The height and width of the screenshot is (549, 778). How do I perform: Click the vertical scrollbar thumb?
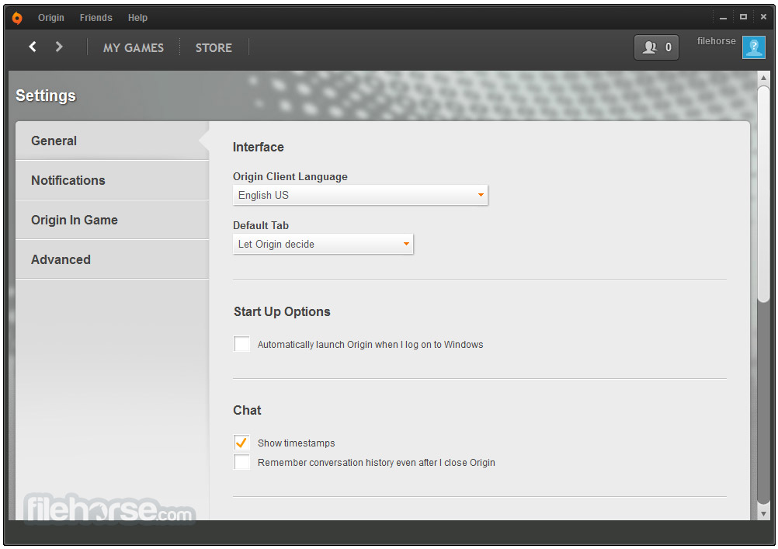[763, 194]
